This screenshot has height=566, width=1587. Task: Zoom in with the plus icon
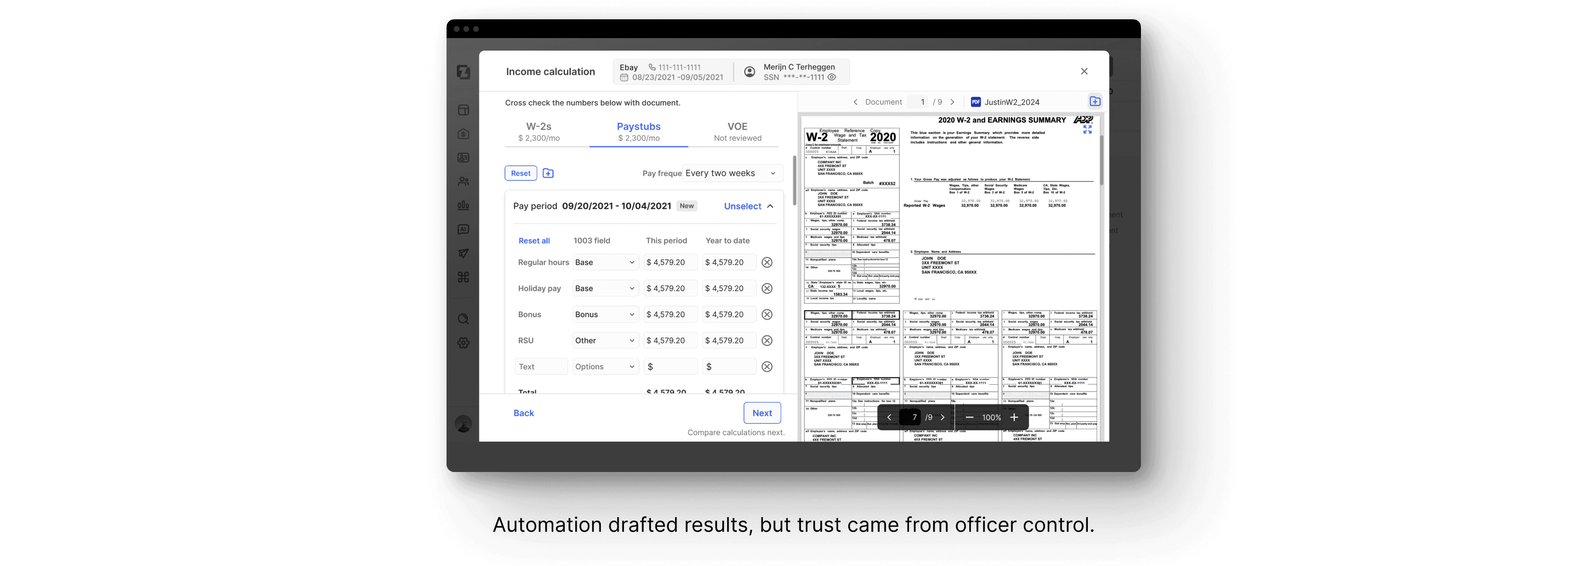tap(1014, 417)
